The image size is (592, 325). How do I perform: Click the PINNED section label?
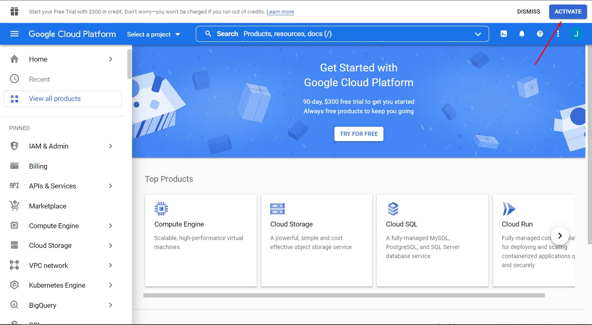point(19,128)
